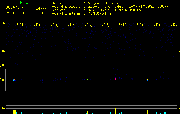This screenshot has height=114, width=180.
Task: Click the 0411 time marker
Action: [20, 25]
